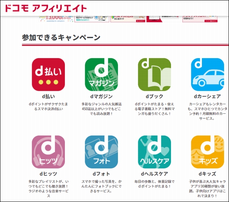Viewport: 229px width, 202px height.
Task: Click the dブック title text
Action: [154, 96]
